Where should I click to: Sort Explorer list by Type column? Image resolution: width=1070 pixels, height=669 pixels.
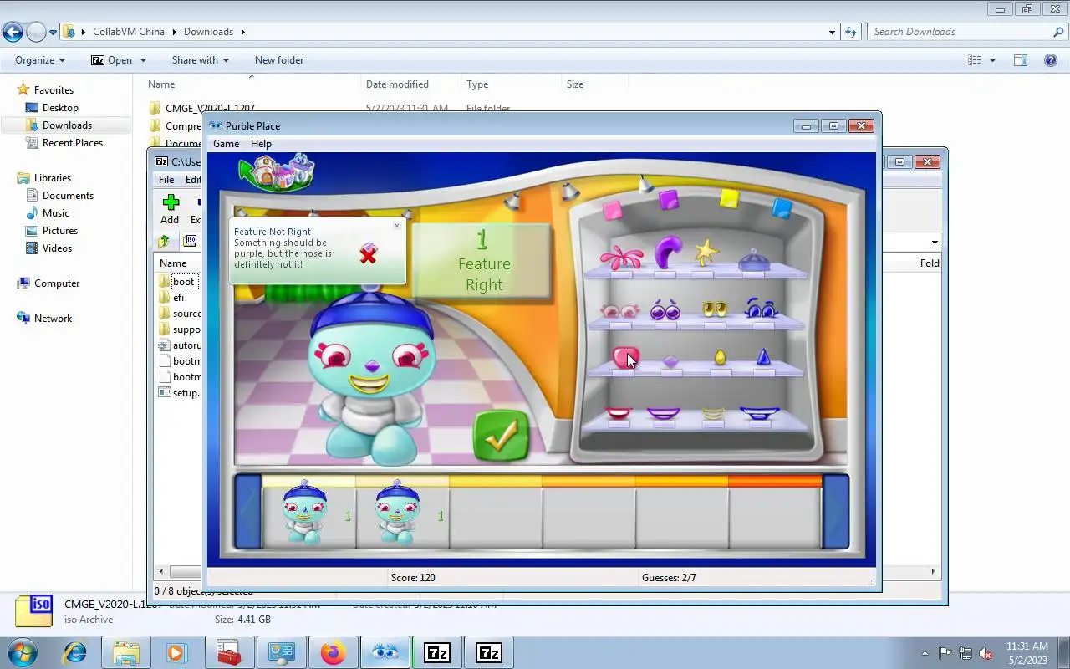[x=510, y=84]
